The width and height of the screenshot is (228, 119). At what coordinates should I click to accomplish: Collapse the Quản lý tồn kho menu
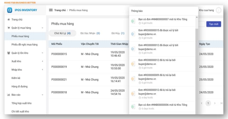(43, 53)
